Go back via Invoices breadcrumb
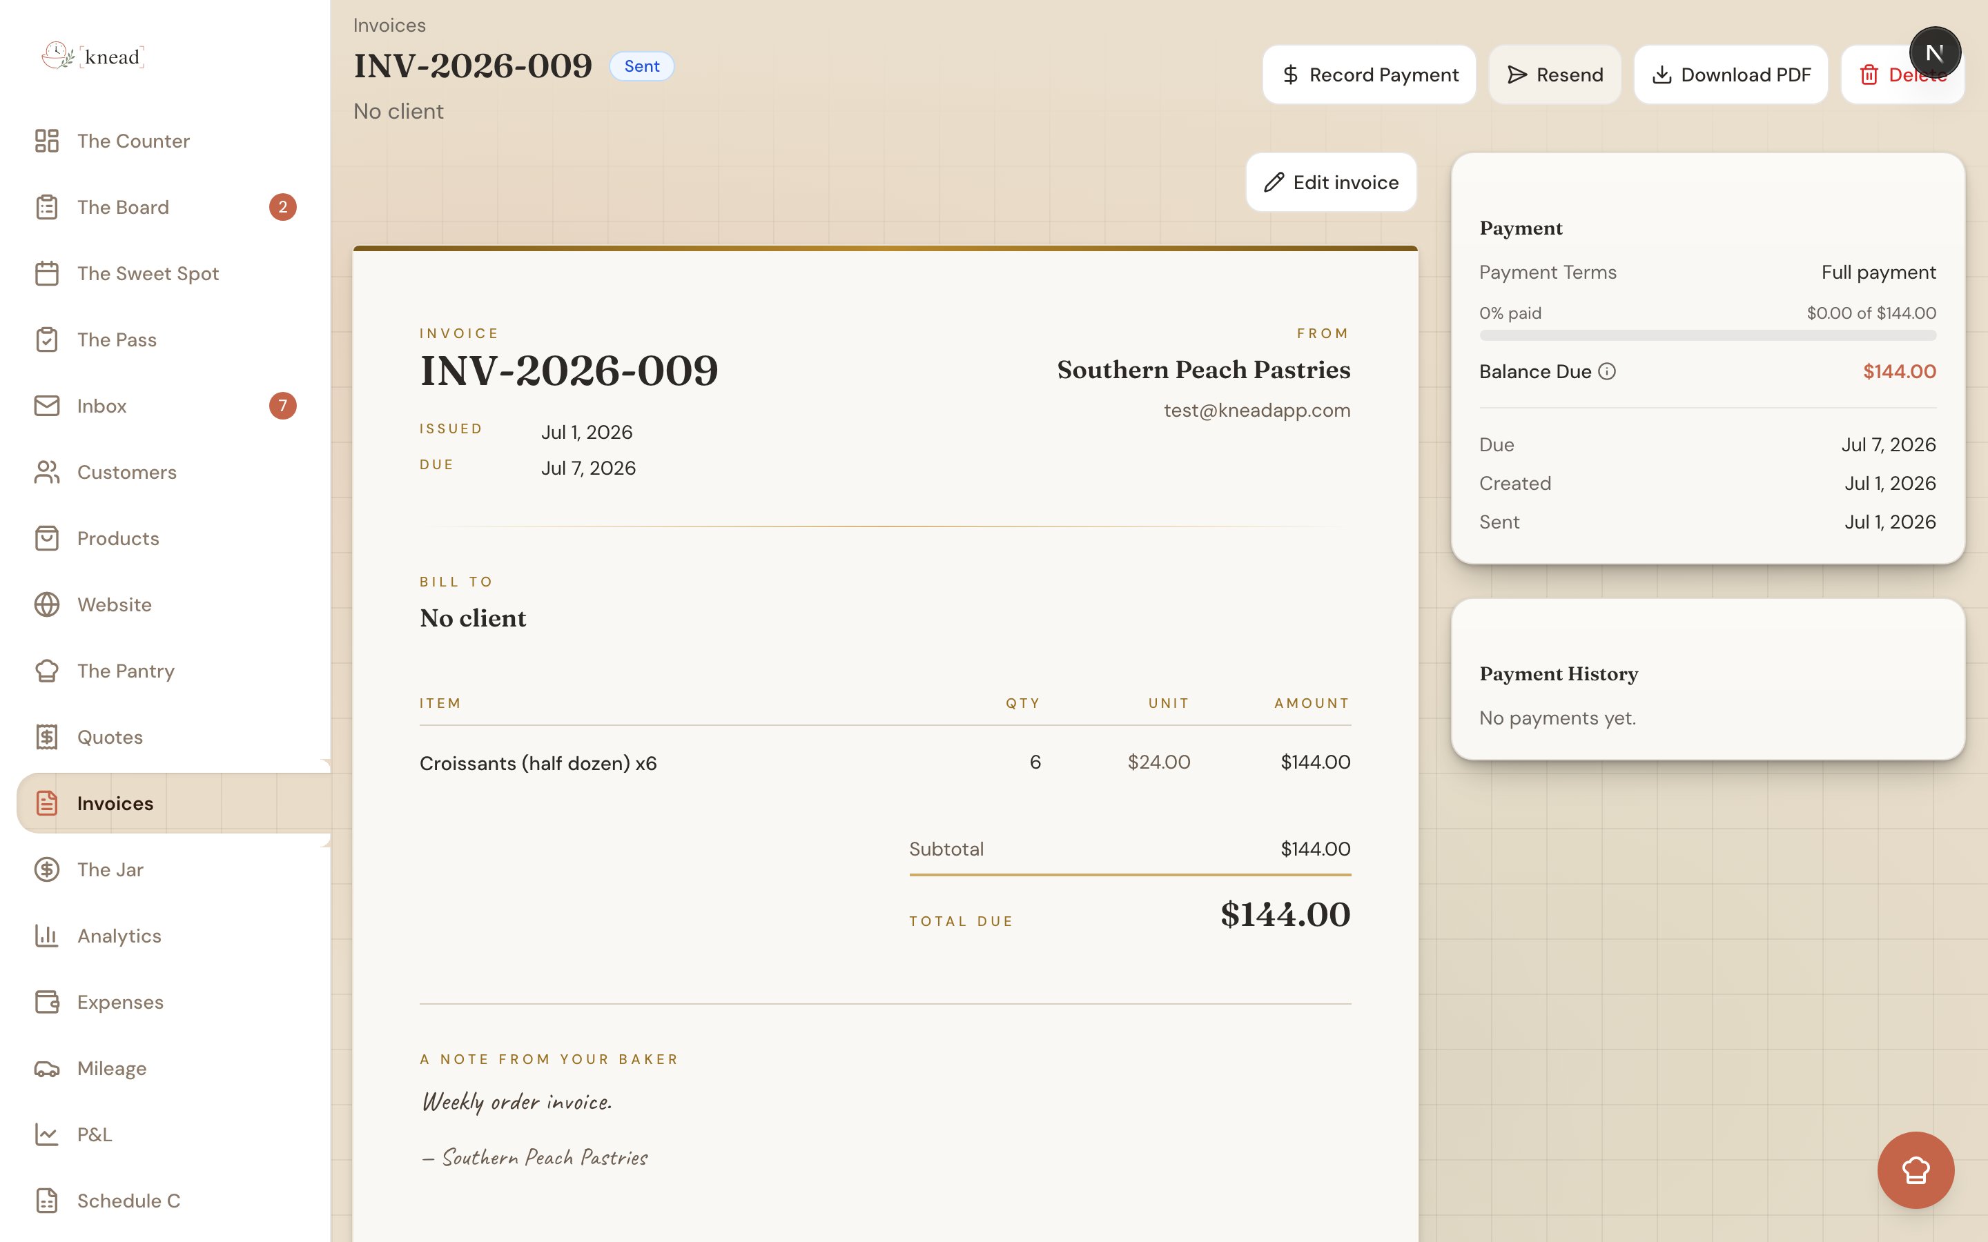 (389, 26)
